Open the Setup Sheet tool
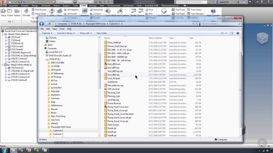This screenshot has width=273, height=153. click(x=39, y=14)
